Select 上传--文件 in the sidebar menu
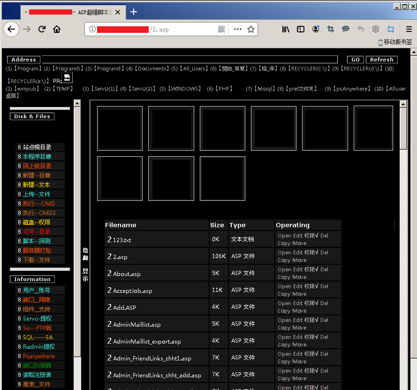 pos(37,194)
